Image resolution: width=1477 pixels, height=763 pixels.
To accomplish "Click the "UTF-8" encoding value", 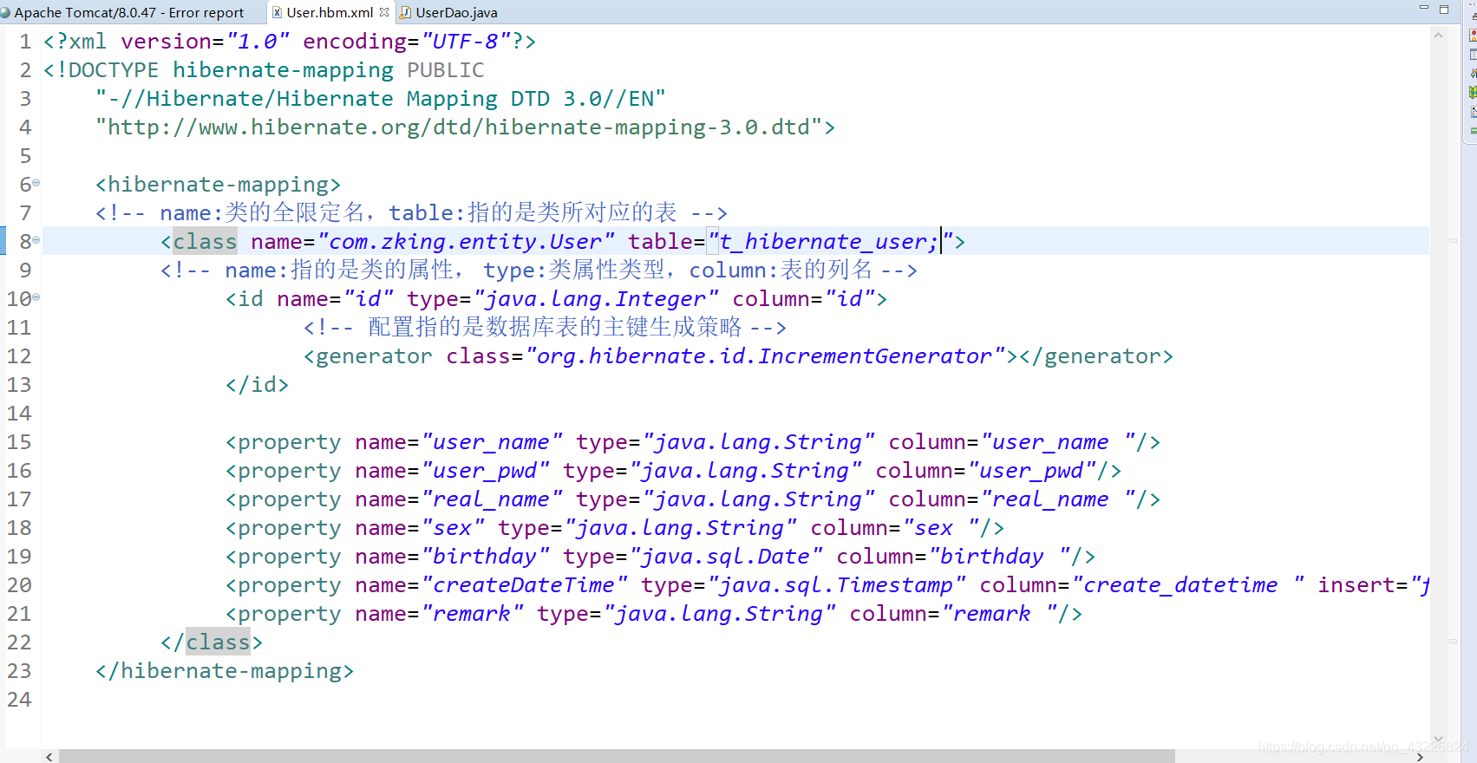I will 466,41.
